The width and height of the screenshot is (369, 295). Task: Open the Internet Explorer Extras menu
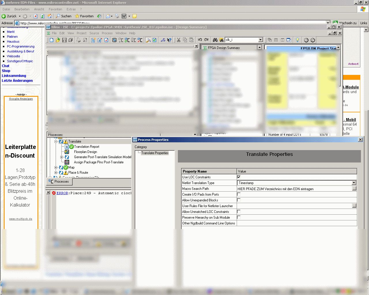click(x=71, y=9)
